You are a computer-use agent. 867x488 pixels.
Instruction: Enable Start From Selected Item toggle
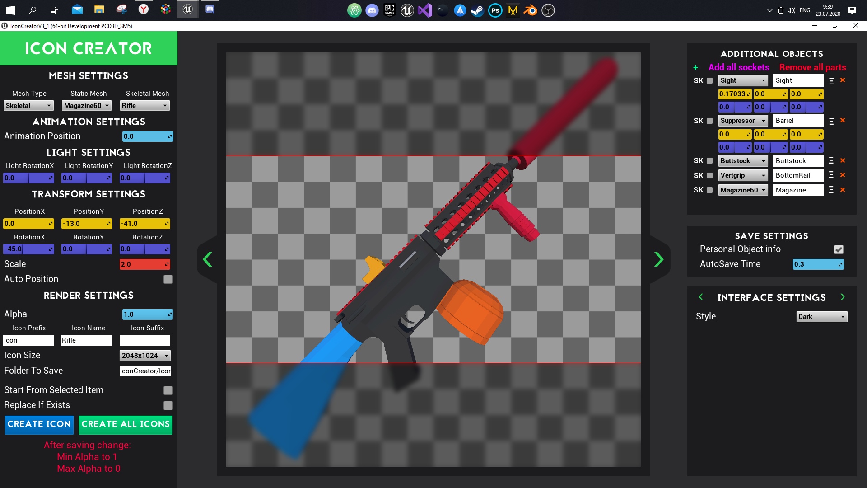click(x=168, y=390)
